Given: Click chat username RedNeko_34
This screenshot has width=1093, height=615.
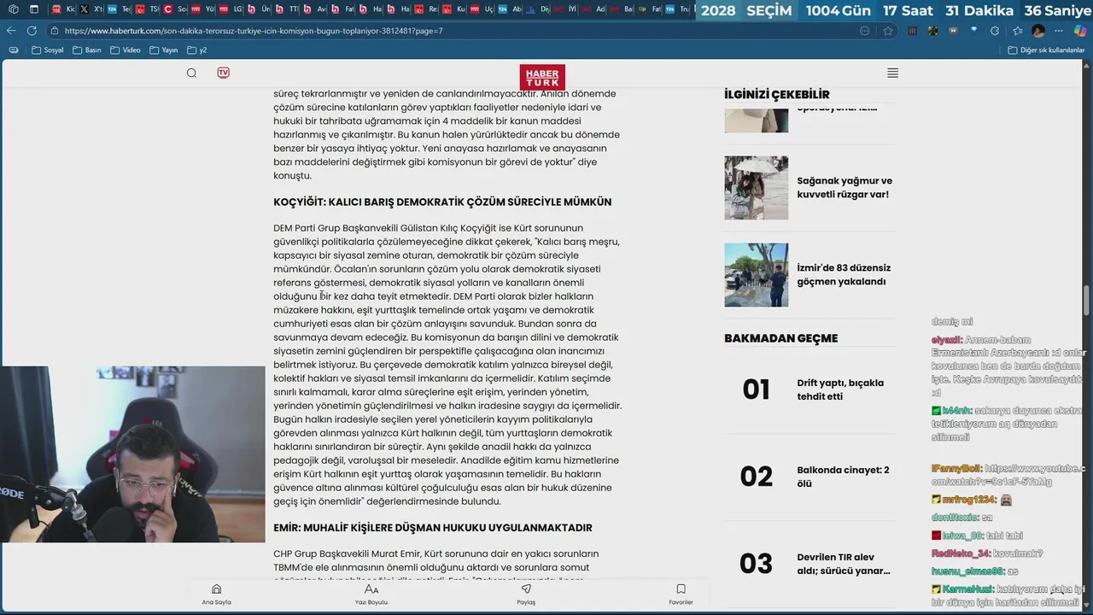Looking at the screenshot, I should [x=960, y=553].
